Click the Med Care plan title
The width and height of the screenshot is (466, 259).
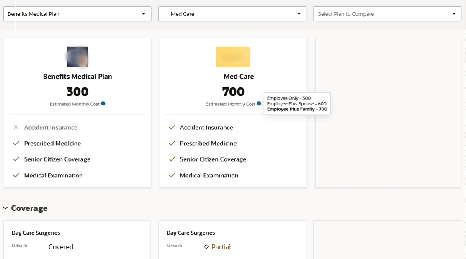(x=239, y=77)
